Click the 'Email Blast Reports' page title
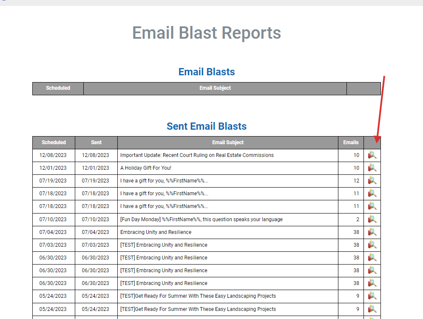The height and width of the screenshot is (319, 423). click(207, 33)
